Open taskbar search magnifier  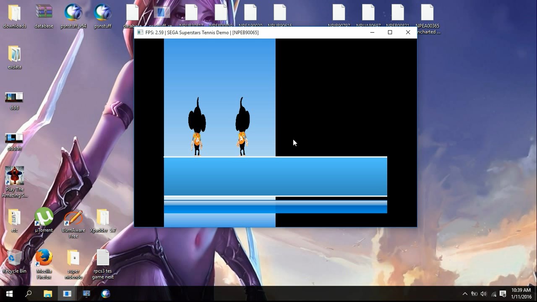click(x=29, y=294)
